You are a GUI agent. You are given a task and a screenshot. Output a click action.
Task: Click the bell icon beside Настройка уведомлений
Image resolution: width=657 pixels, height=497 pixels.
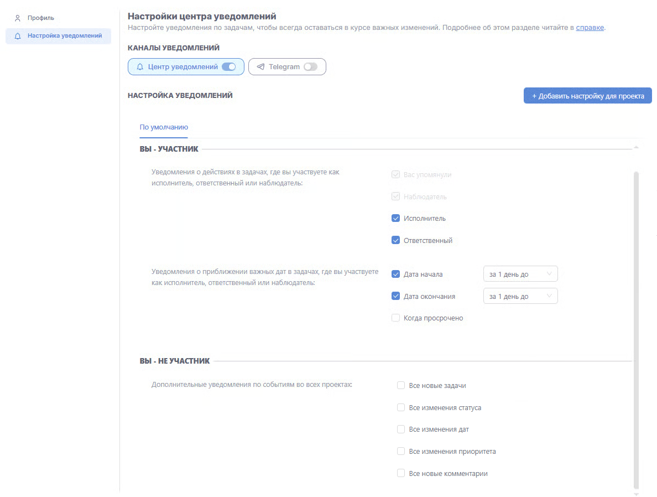coord(18,36)
